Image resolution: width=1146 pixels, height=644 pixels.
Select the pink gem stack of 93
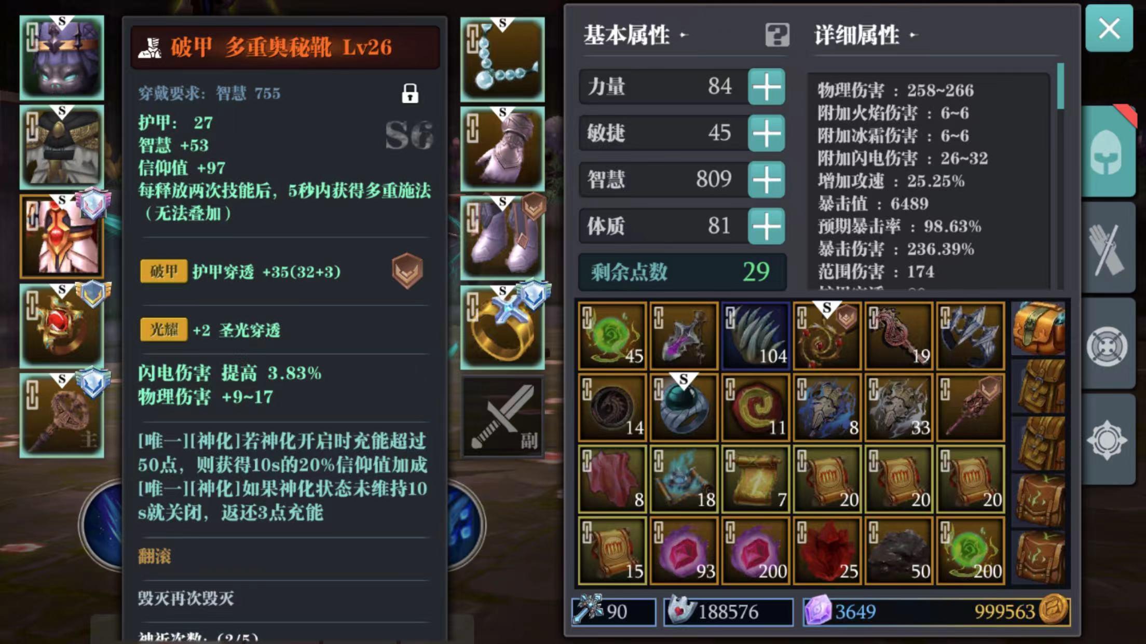(684, 551)
